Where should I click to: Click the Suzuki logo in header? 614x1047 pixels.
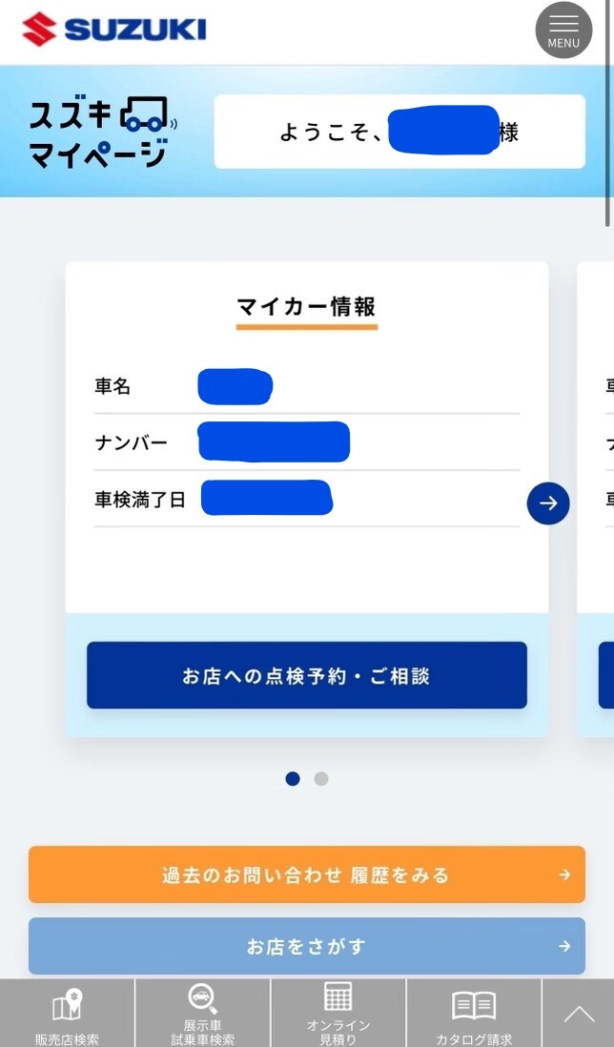coord(114,30)
